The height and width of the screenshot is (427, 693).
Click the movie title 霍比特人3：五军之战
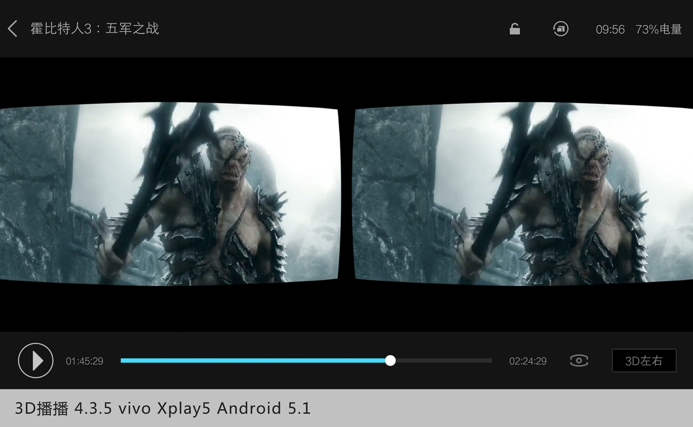(95, 29)
